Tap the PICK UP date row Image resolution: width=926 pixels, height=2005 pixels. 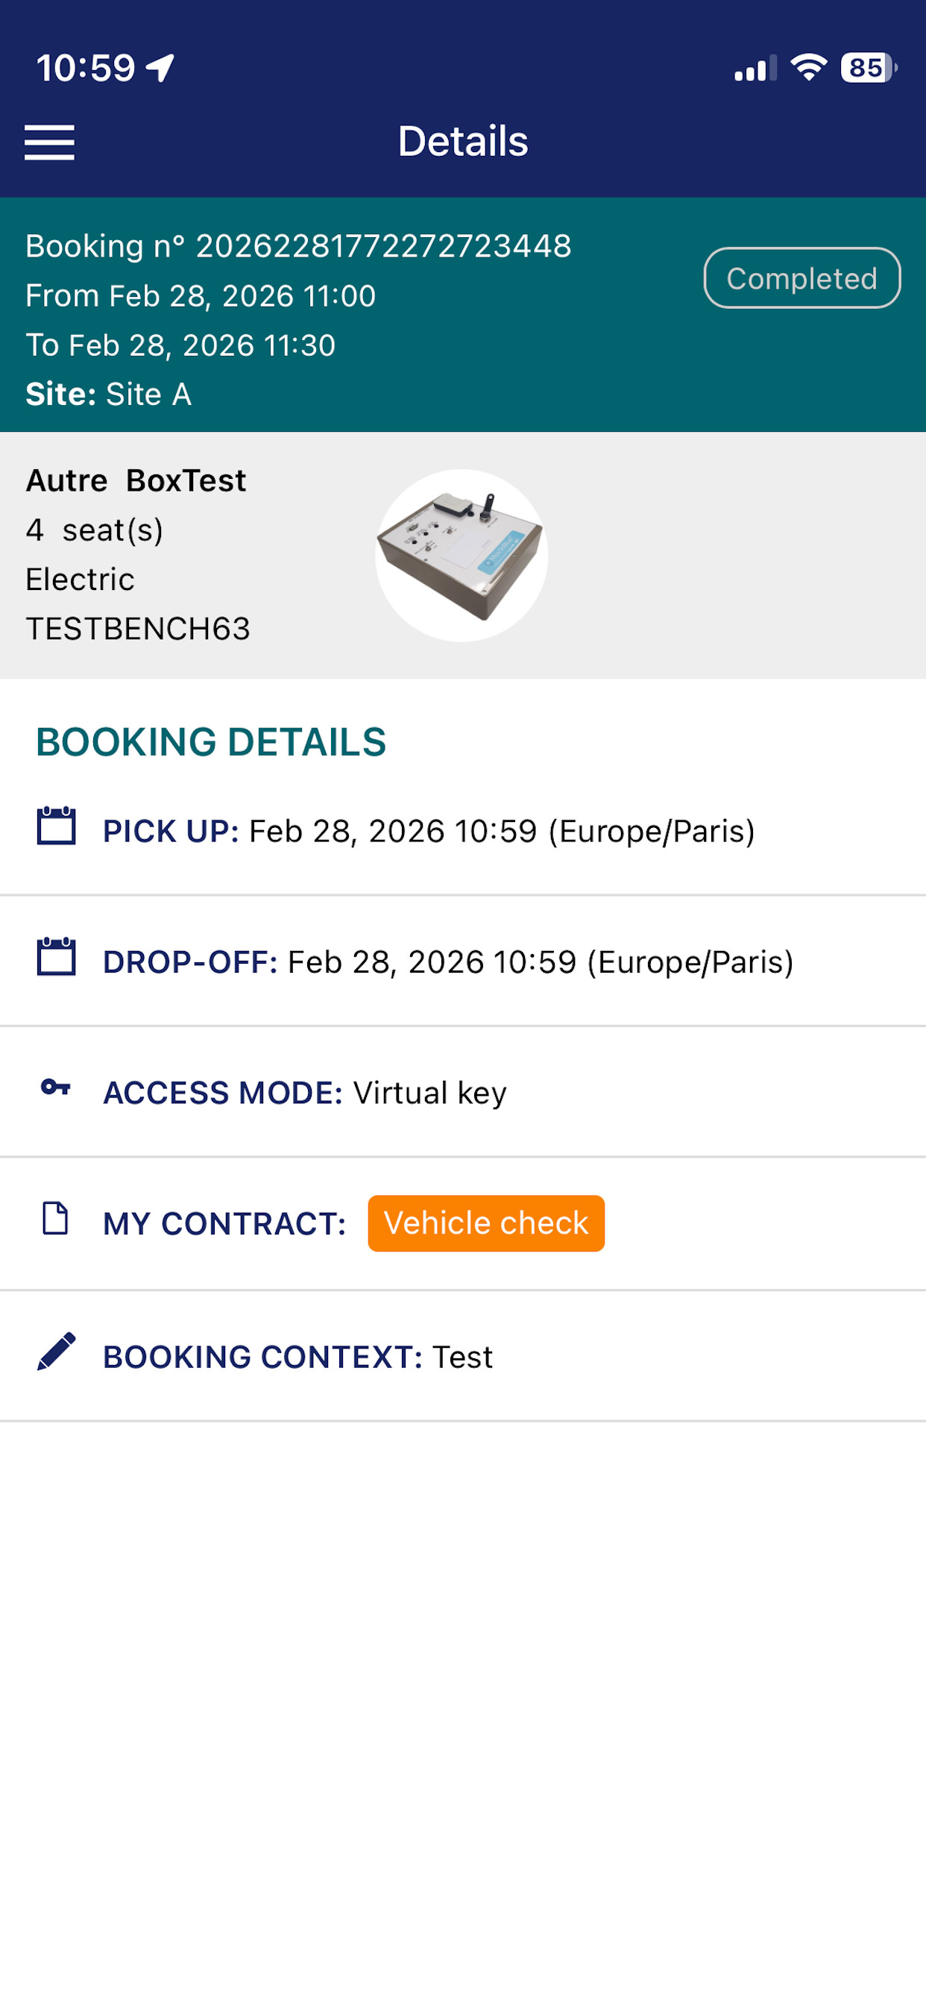(463, 830)
